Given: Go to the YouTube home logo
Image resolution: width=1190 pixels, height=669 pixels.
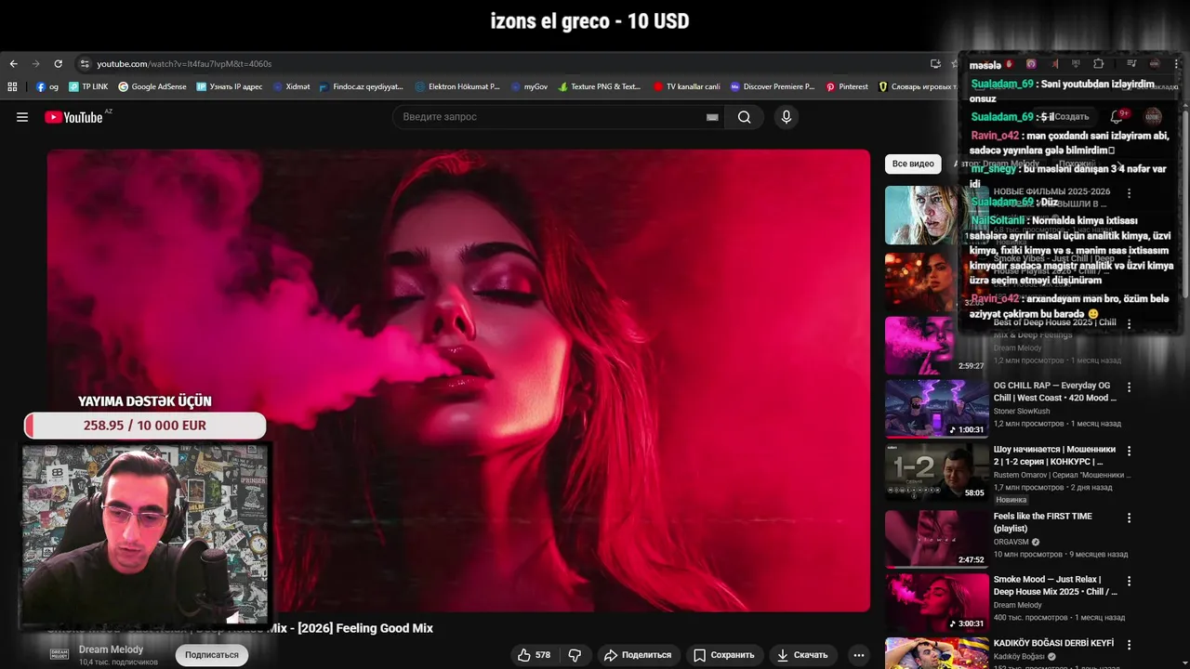Looking at the screenshot, I should [x=74, y=117].
